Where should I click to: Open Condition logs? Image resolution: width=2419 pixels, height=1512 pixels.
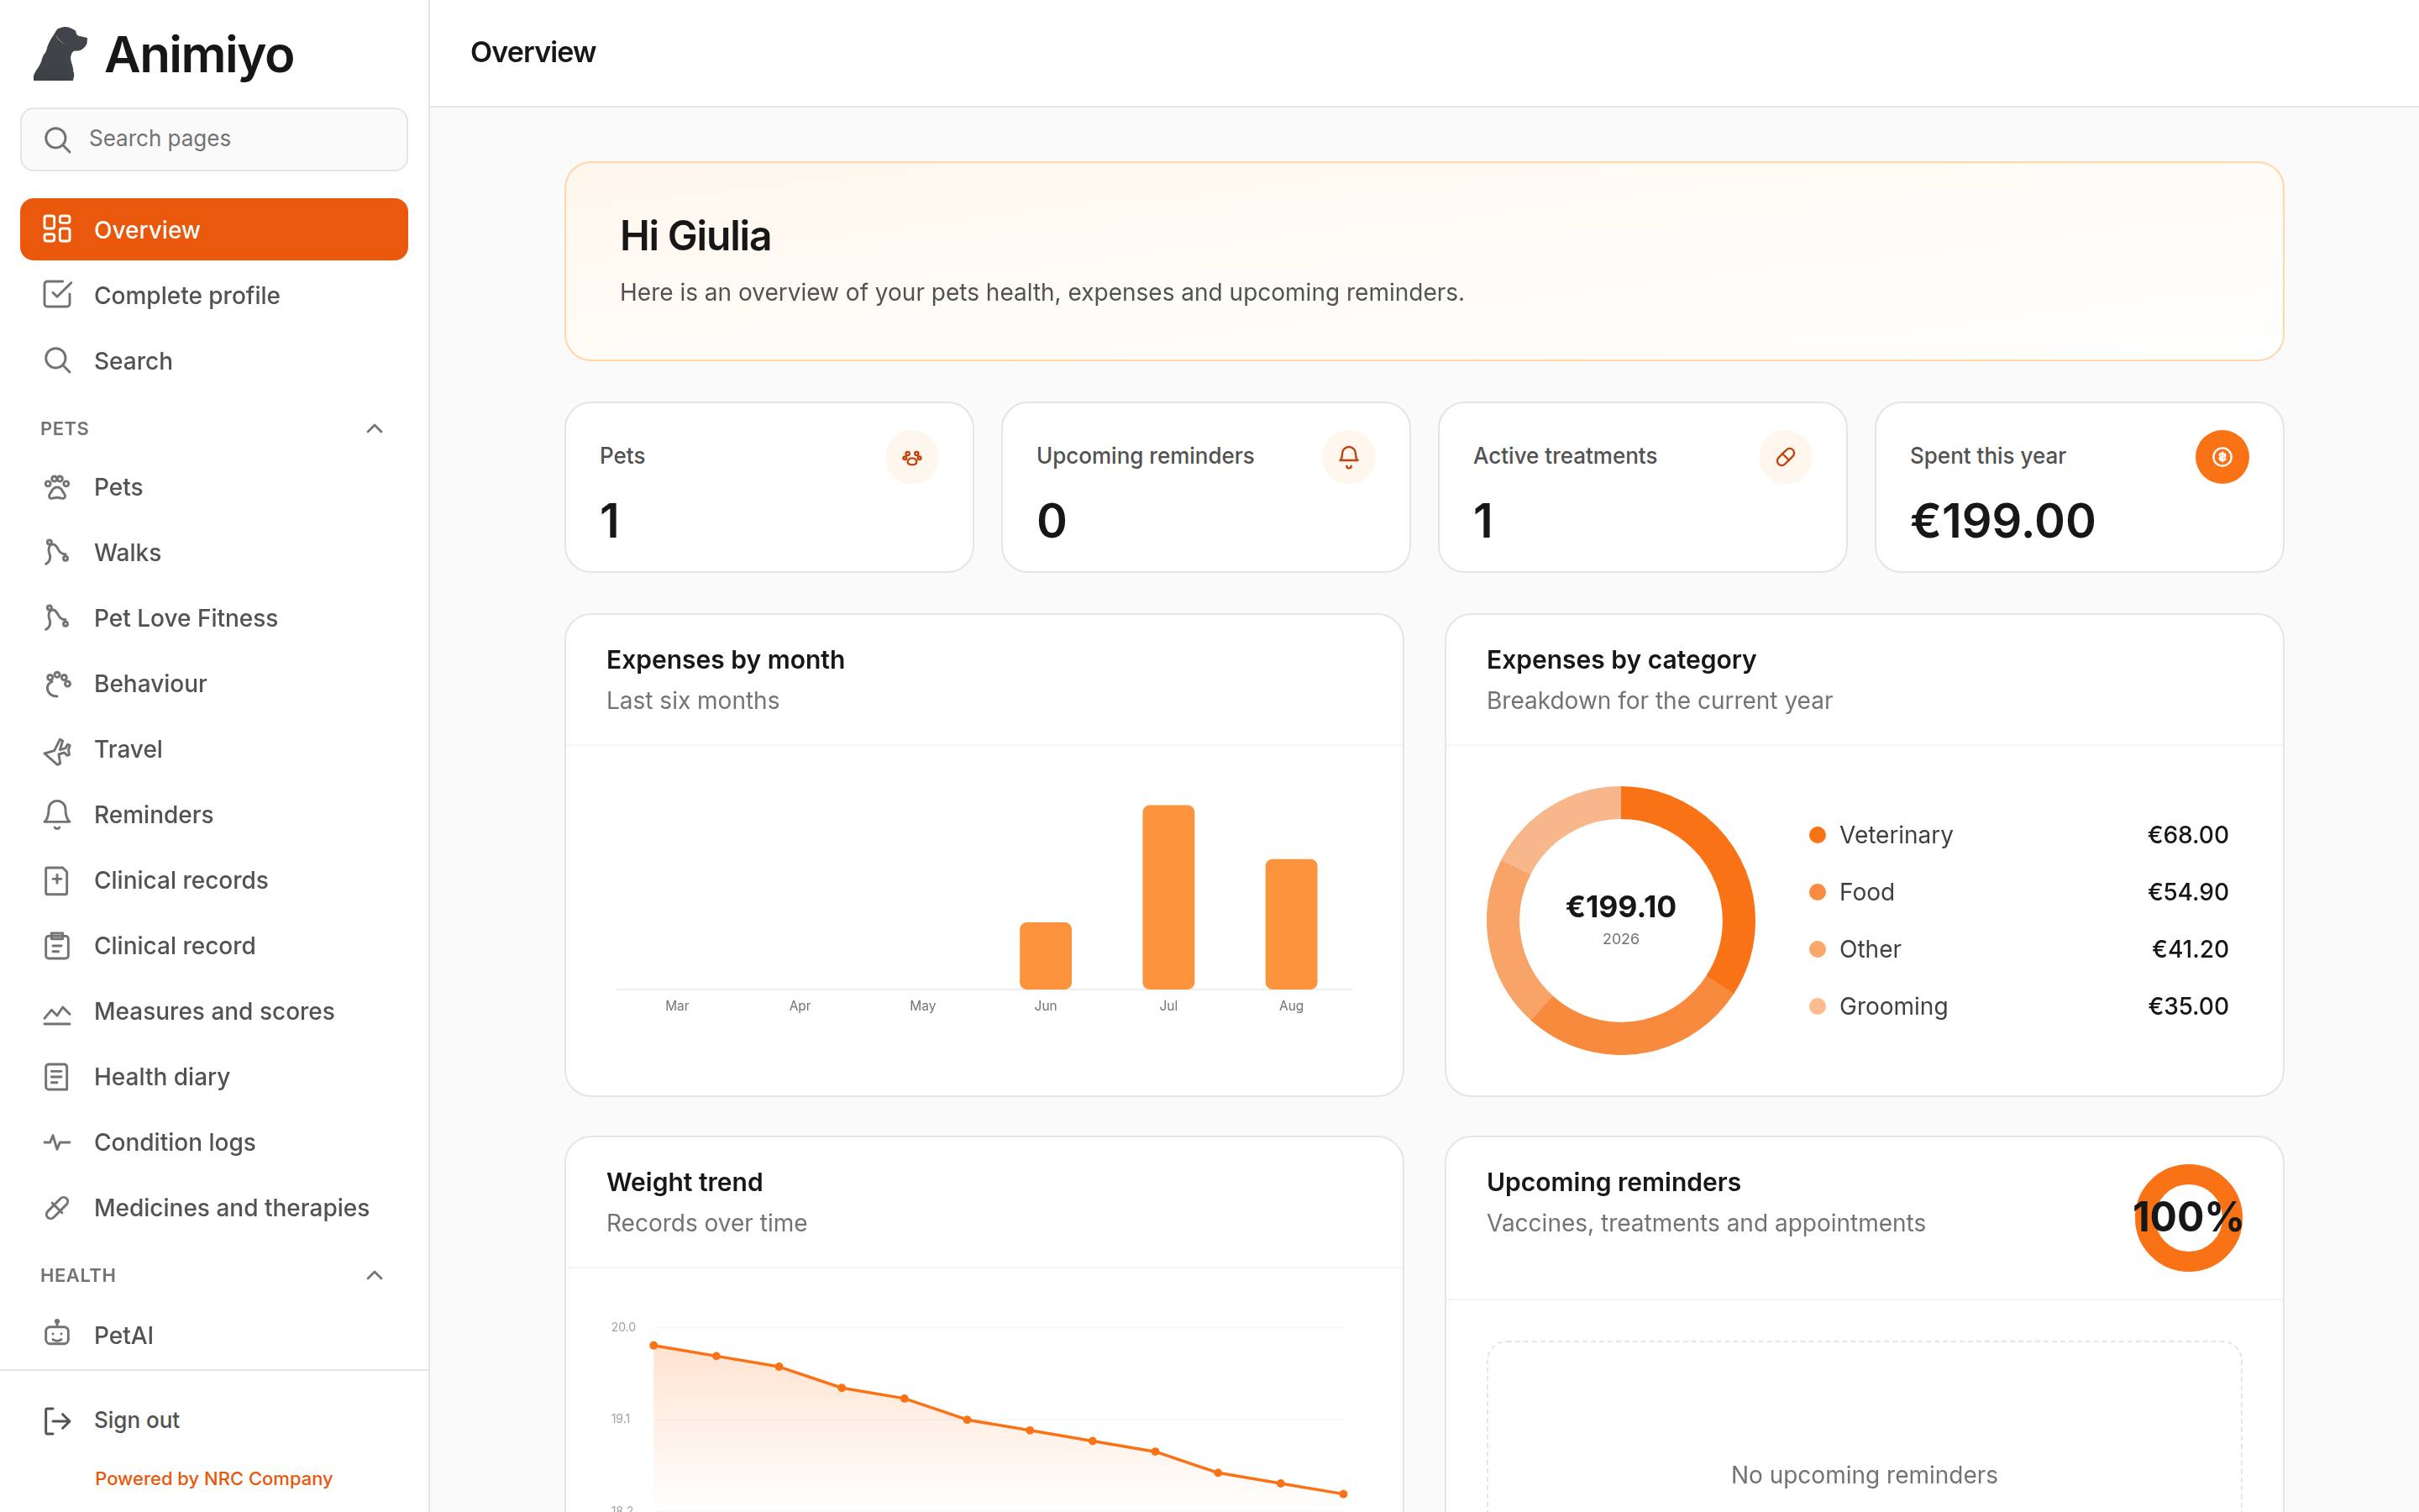point(214,1142)
